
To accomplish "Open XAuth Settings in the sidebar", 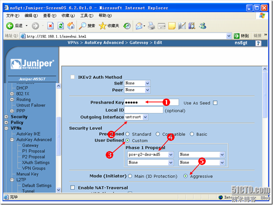I will tap(36, 163).
